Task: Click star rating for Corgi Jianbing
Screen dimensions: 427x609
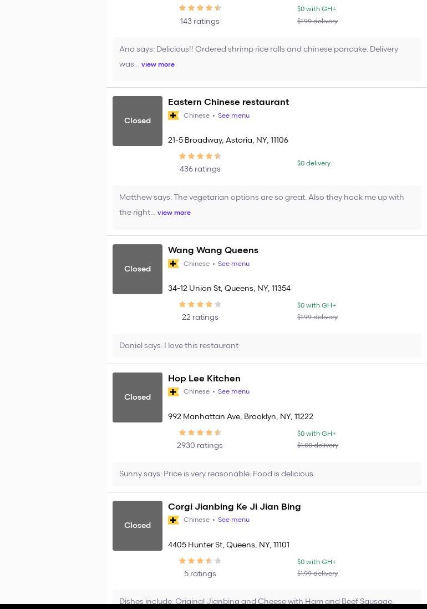Action: (200, 561)
